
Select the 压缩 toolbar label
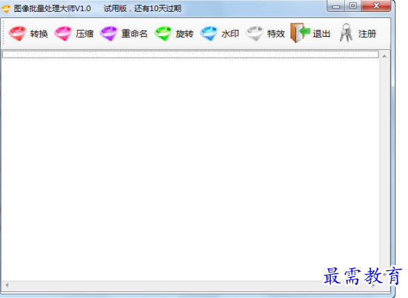85,34
